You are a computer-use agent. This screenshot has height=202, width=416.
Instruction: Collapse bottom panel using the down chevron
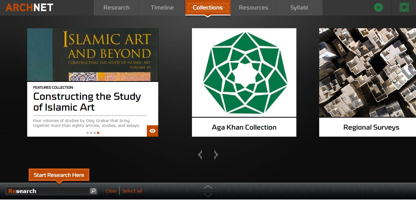click(208, 195)
